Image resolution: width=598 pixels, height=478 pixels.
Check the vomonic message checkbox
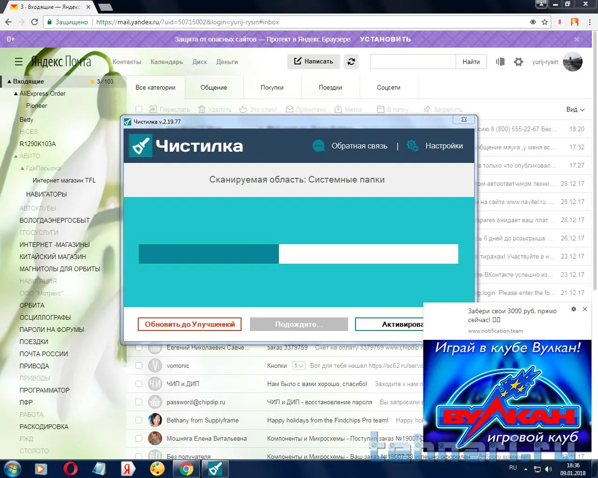pyautogui.click(x=139, y=366)
